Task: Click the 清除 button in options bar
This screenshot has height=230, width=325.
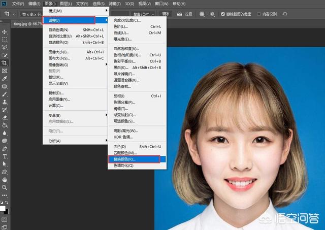Action: (165, 14)
